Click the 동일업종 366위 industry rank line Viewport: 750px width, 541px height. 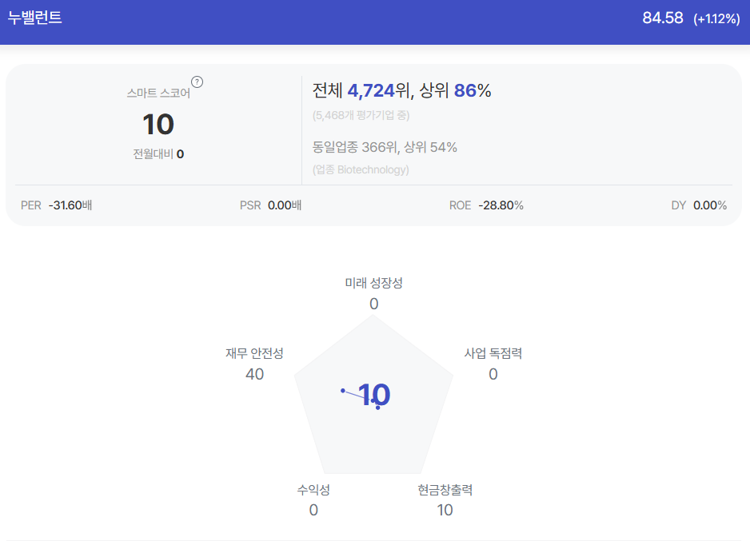[385, 147]
